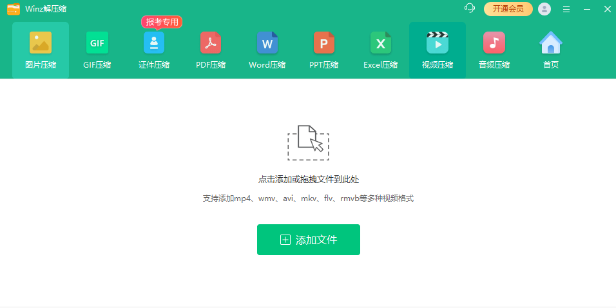
Task: Click the 报考专用 red badge
Action: (x=162, y=23)
